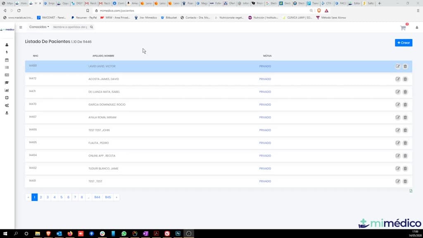Edit patient AYALA ROMA, MIRIAM
The image size is (423, 238).
pyautogui.click(x=398, y=117)
